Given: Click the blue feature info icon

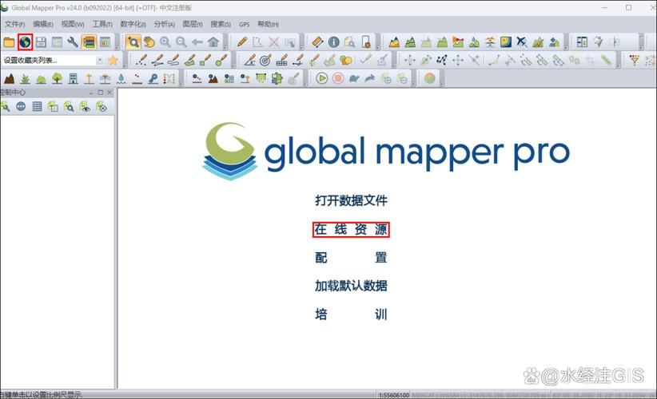Looking at the screenshot, I should (334, 41).
